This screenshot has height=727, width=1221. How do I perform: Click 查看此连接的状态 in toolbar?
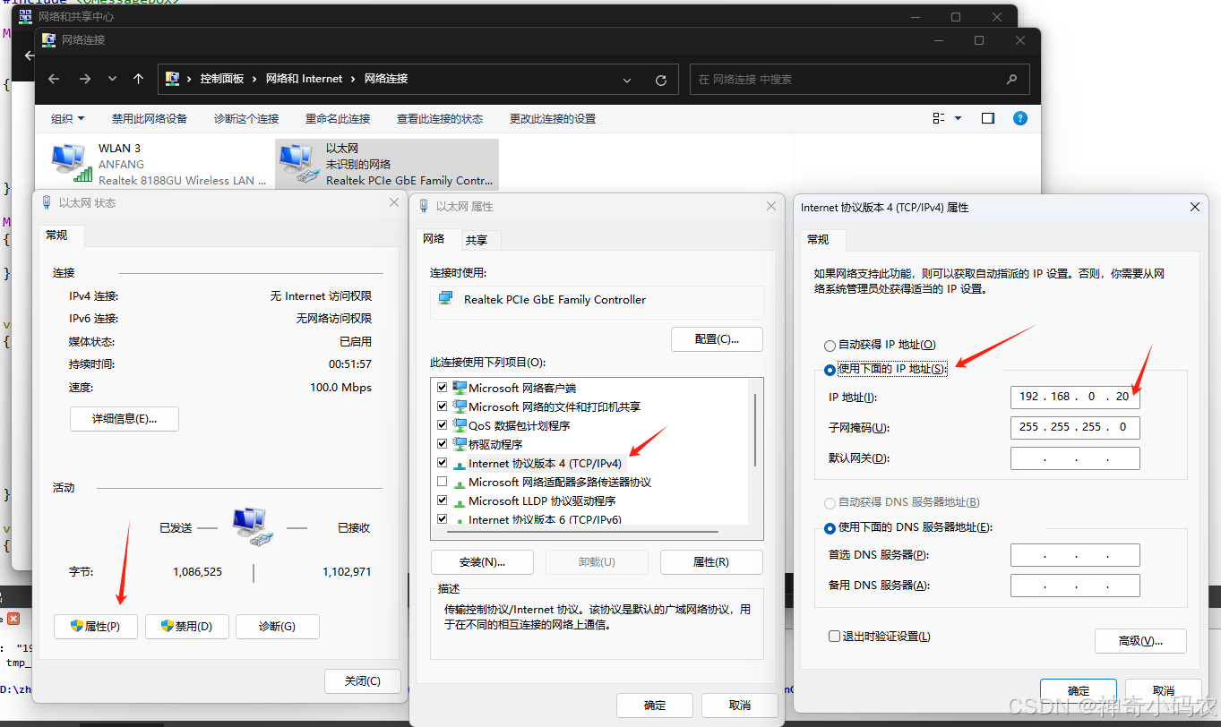tap(440, 118)
